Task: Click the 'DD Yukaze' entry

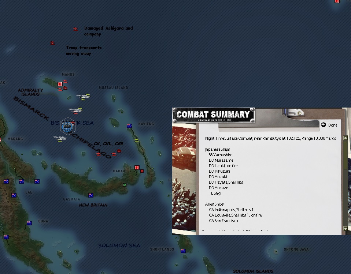Action: (x=218, y=188)
